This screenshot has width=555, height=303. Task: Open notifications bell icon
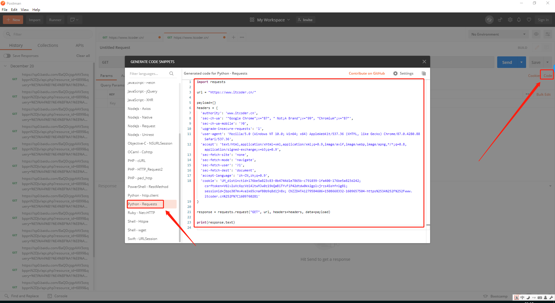pyautogui.click(x=519, y=20)
